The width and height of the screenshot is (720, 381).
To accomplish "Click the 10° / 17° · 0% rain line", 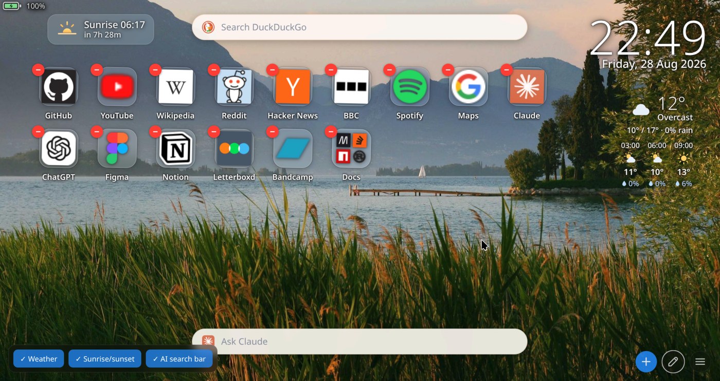I will 660,130.
